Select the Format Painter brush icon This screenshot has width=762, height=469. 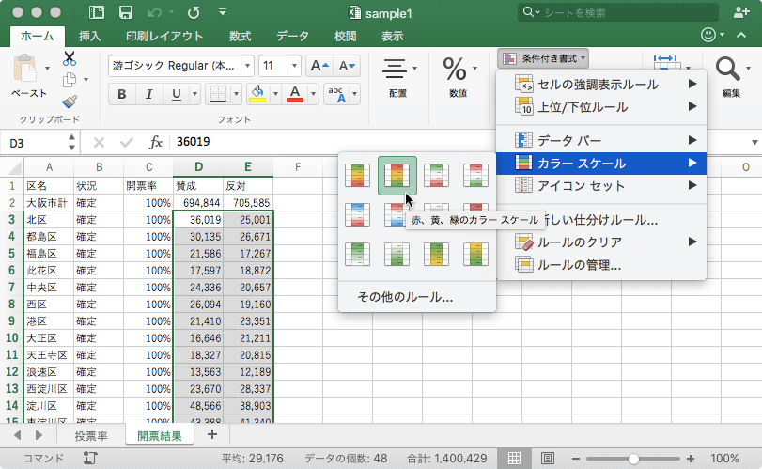click(x=70, y=102)
